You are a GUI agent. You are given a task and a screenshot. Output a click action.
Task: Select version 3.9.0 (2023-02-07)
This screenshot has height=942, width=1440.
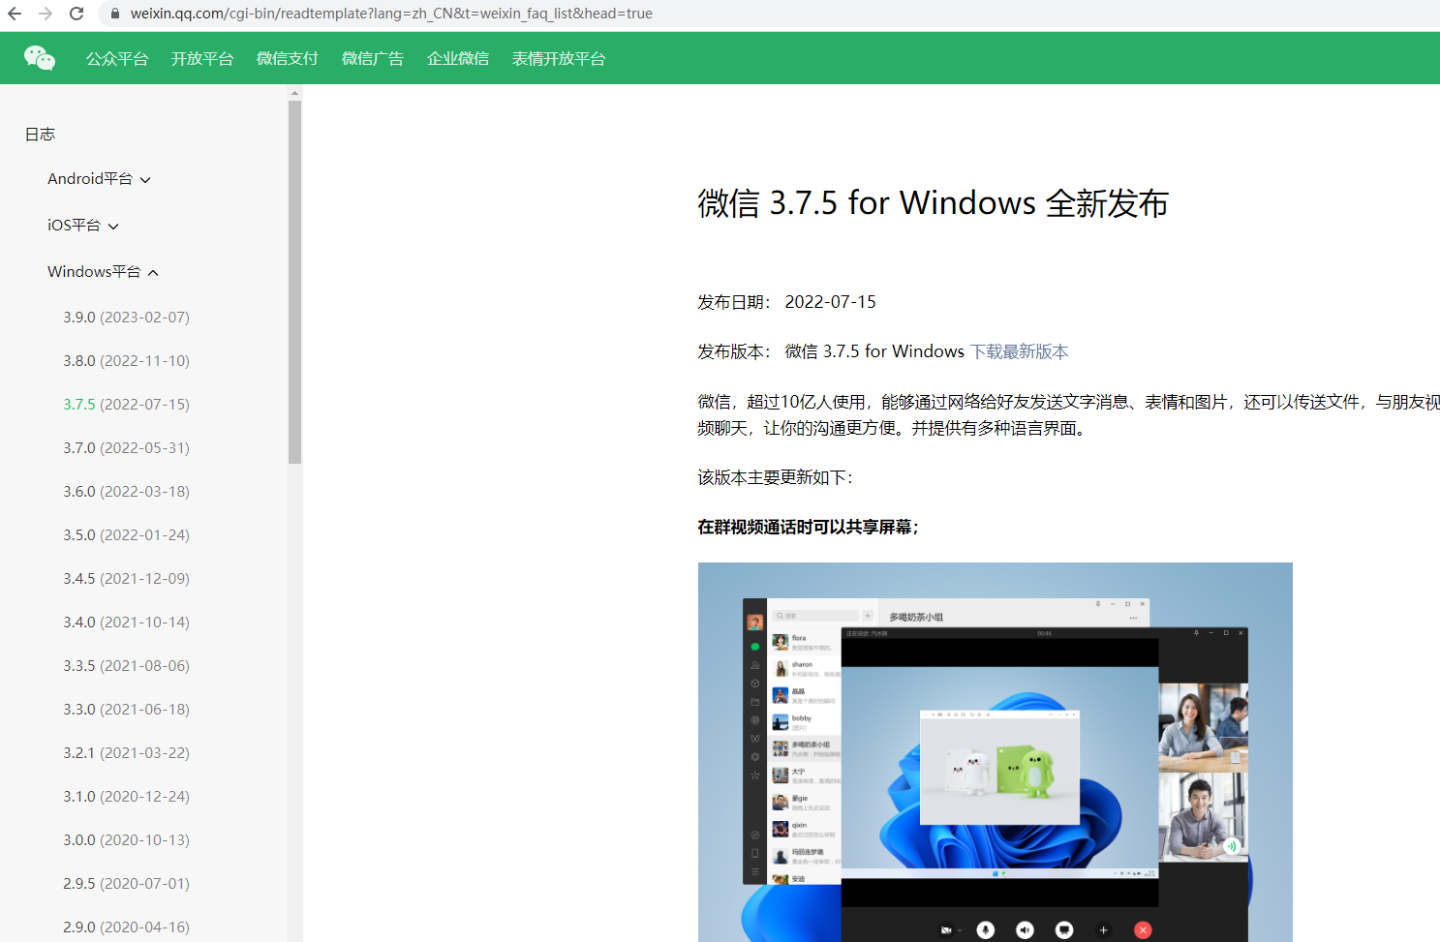(x=126, y=318)
